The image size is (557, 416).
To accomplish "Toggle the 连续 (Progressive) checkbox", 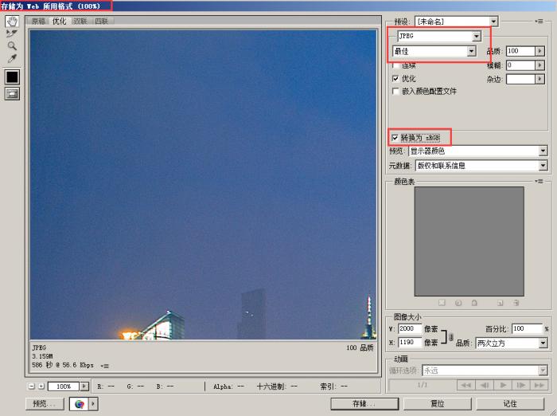I will (x=395, y=65).
